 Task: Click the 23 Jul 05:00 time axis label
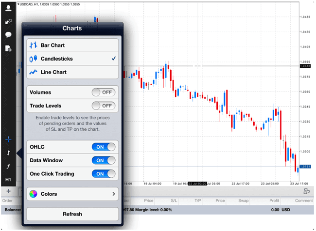tap(270, 184)
